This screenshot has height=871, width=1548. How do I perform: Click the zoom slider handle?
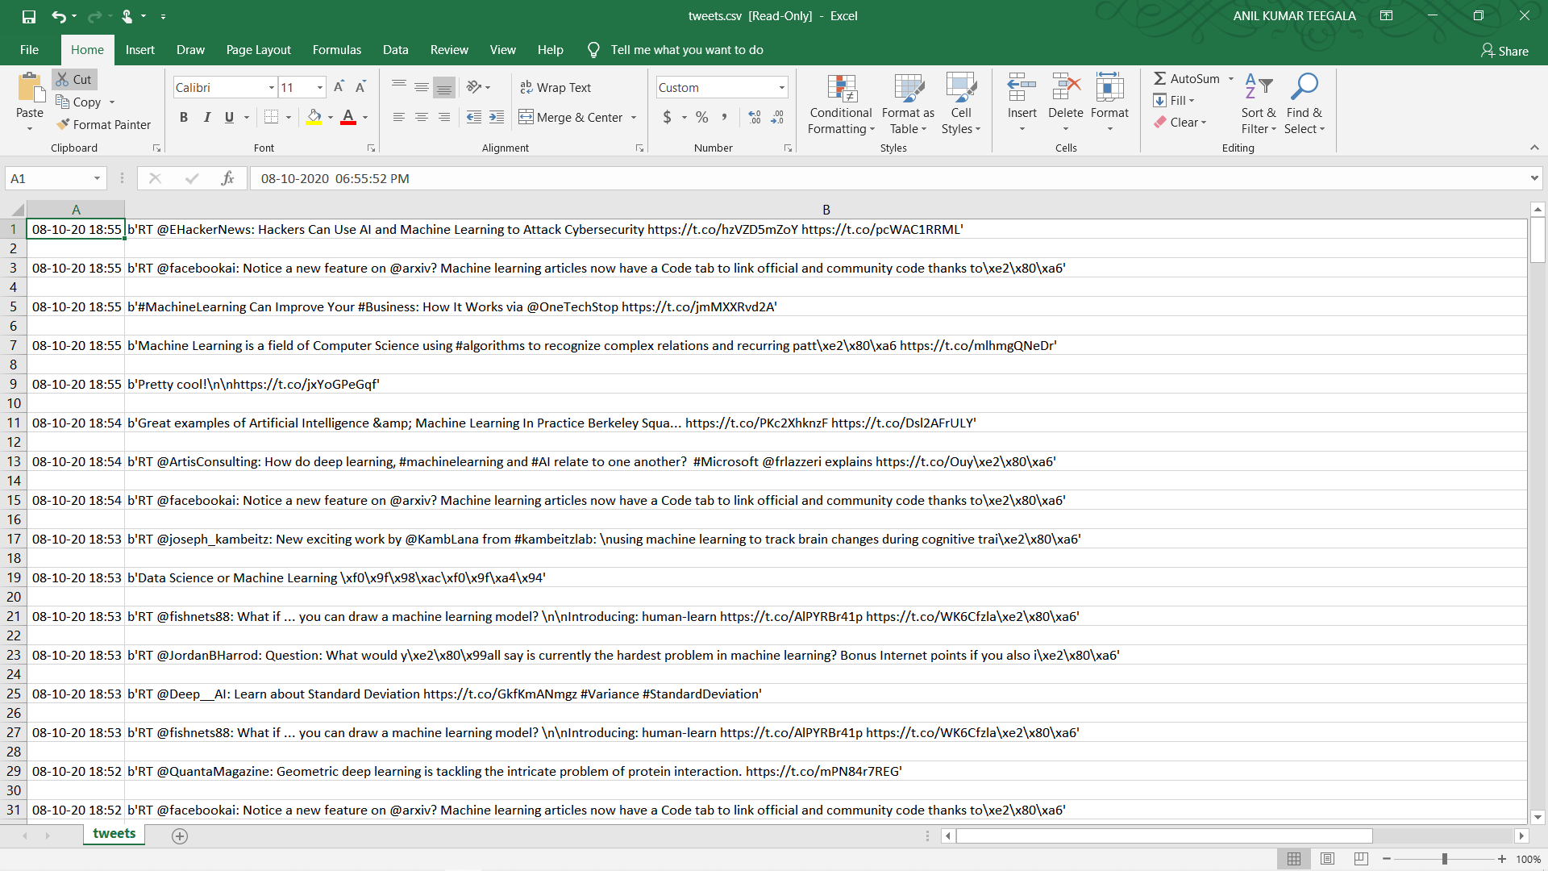pos(1444,859)
